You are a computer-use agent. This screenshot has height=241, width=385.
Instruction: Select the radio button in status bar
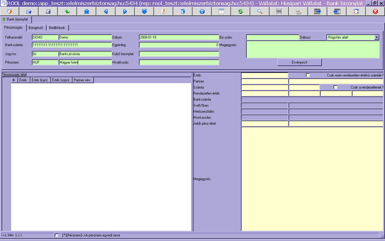(x=57, y=235)
